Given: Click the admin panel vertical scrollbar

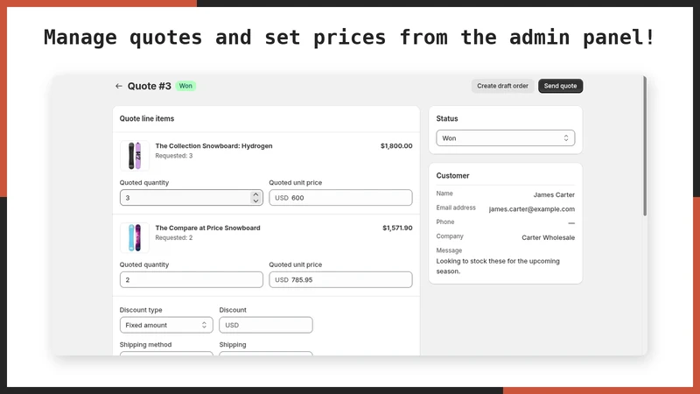Looking at the screenshot, I should (645, 146).
